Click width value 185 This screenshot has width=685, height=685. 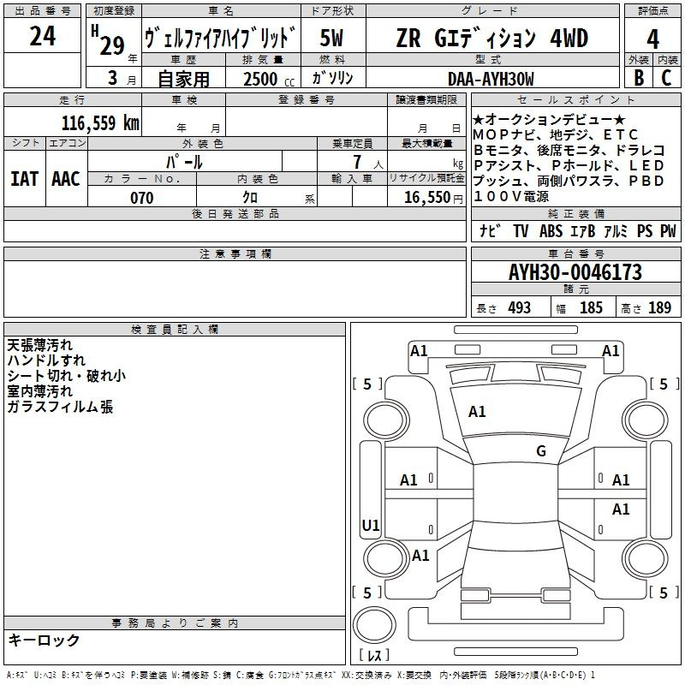coord(591,307)
